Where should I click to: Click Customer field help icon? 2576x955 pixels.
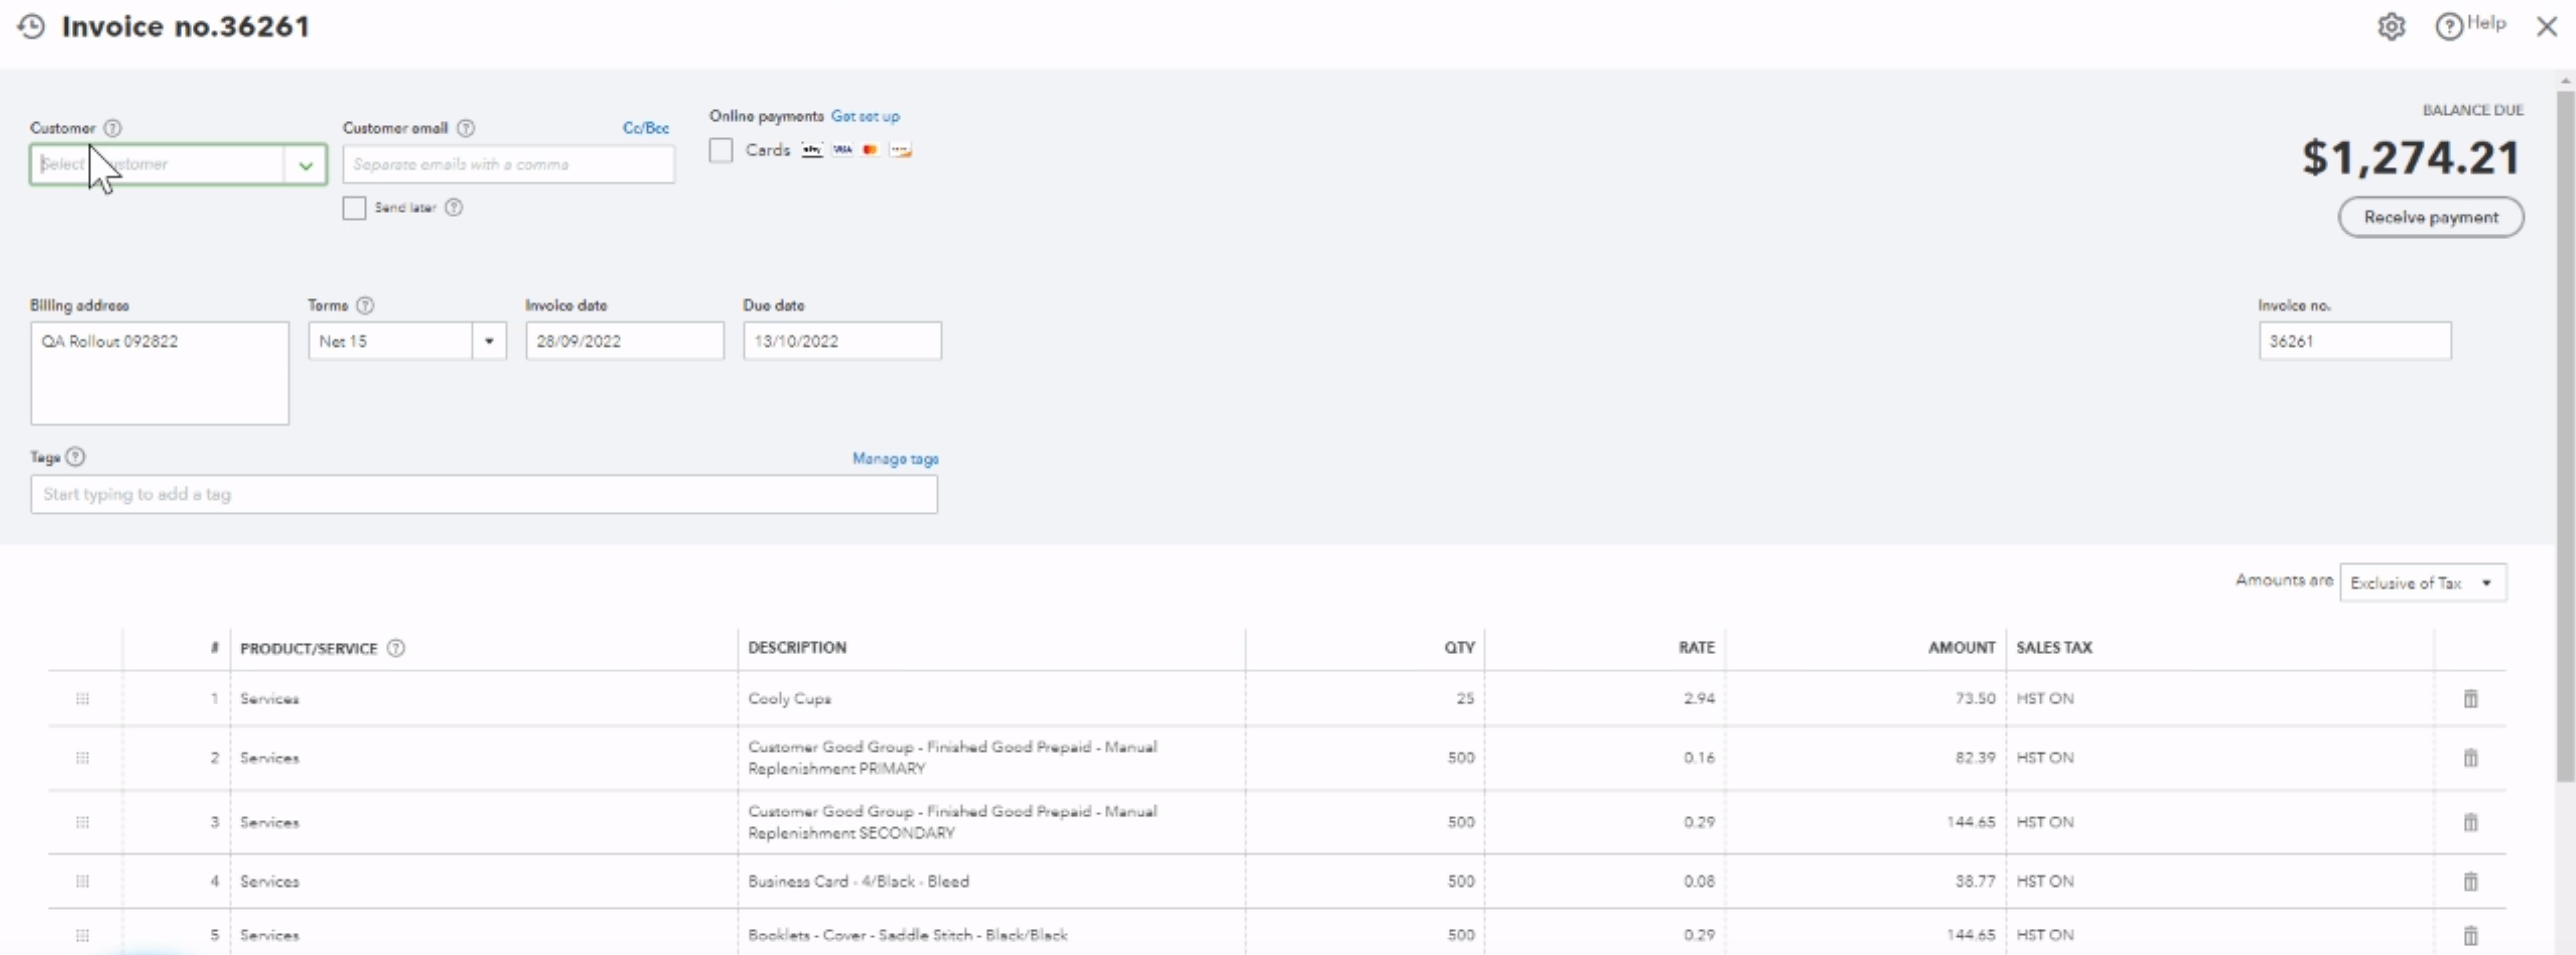pyautogui.click(x=113, y=128)
